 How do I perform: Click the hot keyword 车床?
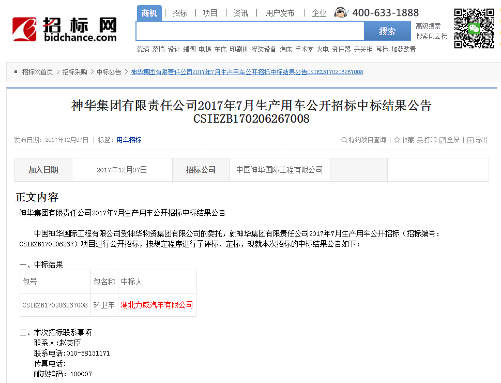(x=220, y=49)
